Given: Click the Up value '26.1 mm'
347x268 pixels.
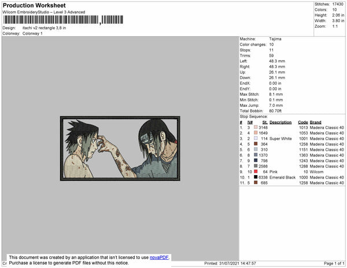Looking at the screenshot, I should pyautogui.click(x=277, y=72).
